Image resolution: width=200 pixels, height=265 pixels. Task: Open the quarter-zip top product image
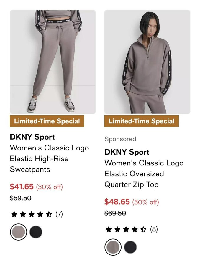coord(147,62)
